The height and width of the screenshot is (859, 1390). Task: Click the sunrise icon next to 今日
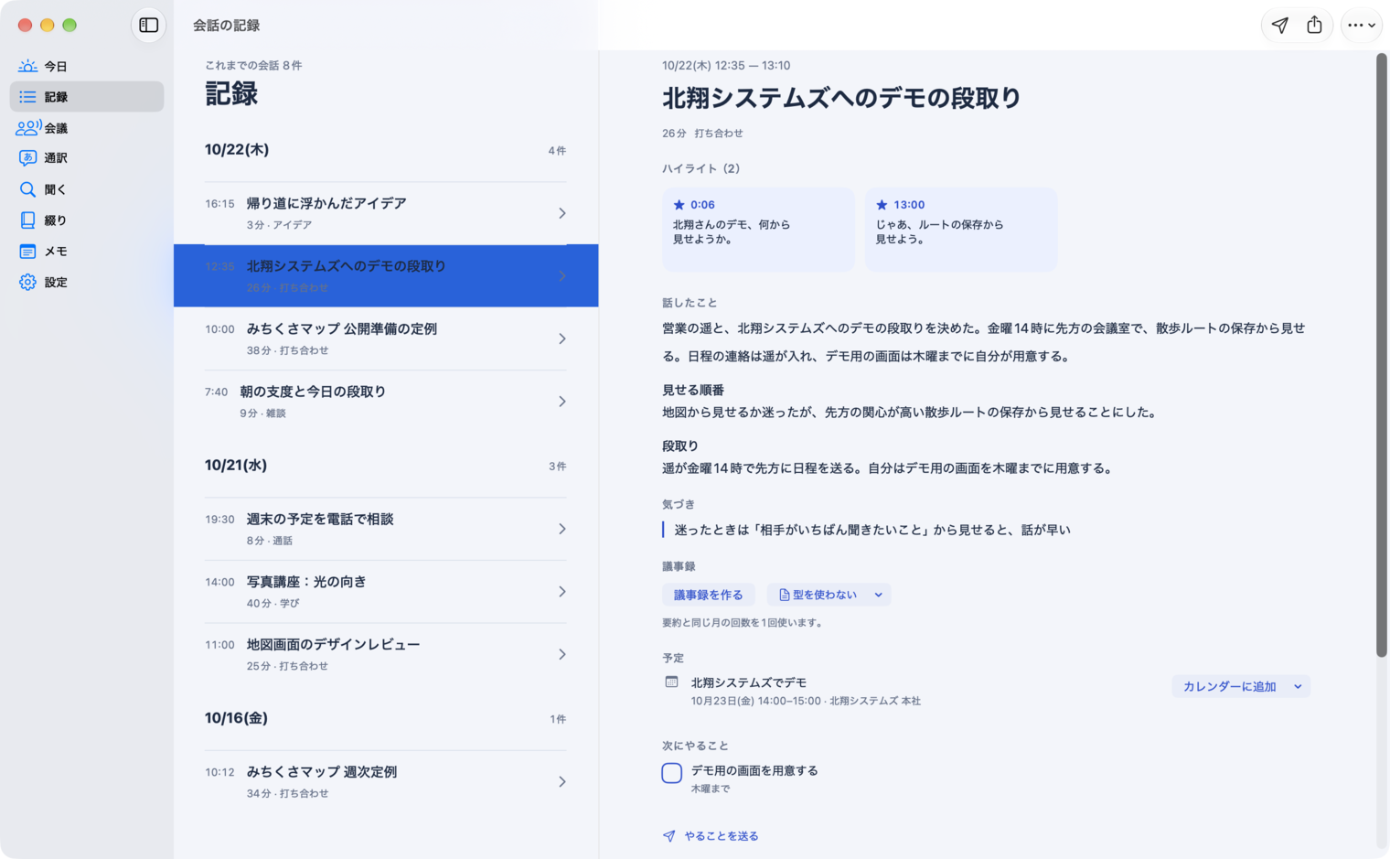[27, 66]
